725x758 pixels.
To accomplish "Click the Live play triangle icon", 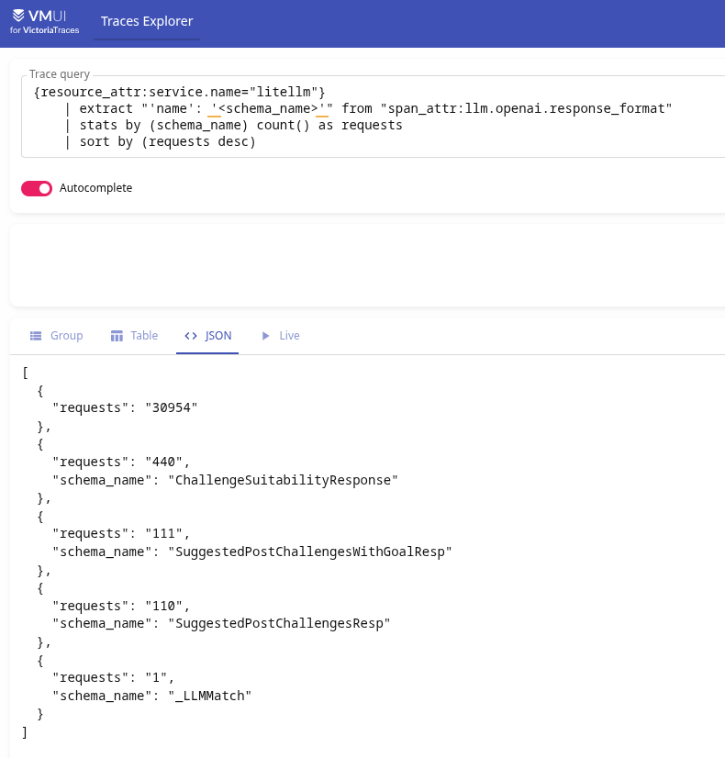I will (265, 336).
